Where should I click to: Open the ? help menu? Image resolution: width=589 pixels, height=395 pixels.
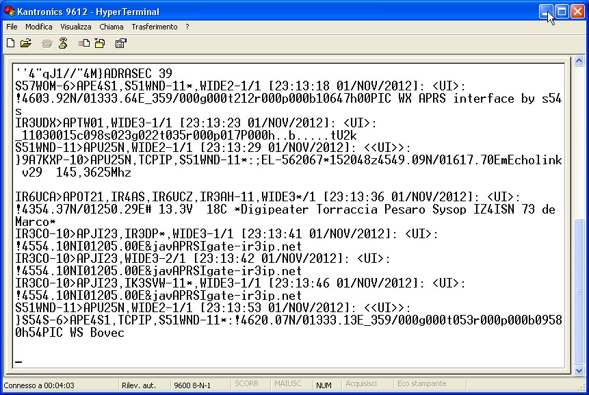tap(187, 27)
